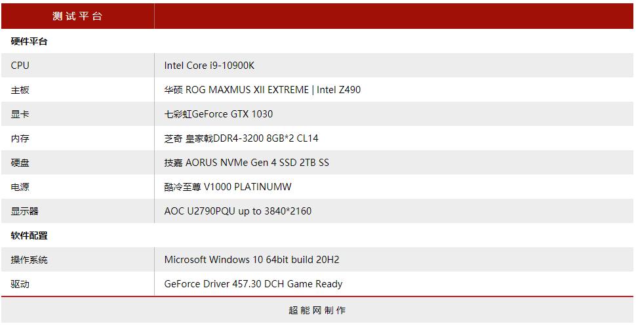Click the 主板 row label
636x326 pixels.
pos(20,90)
